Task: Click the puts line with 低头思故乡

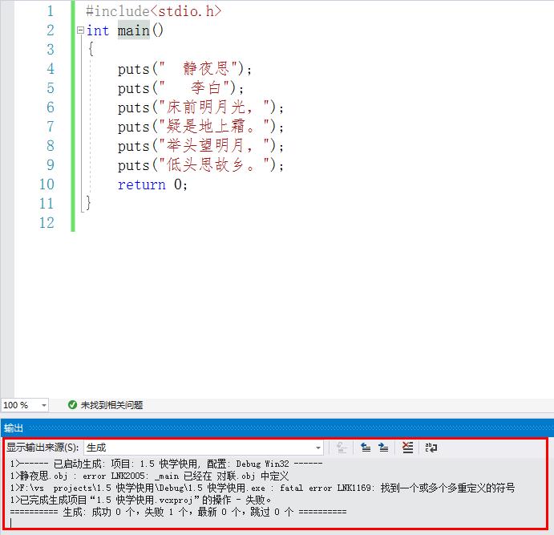Action: tap(200, 165)
